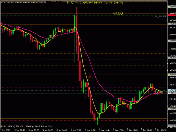
Task: Click the 1.45880 price axis value
Action: 172,49
